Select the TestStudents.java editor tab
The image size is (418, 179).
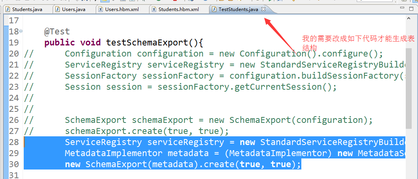point(238,9)
